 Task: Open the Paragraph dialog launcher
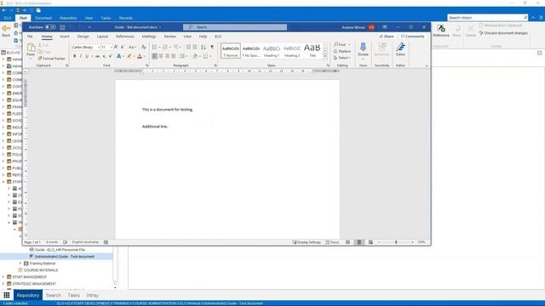pyautogui.click(x=215, y=65)
